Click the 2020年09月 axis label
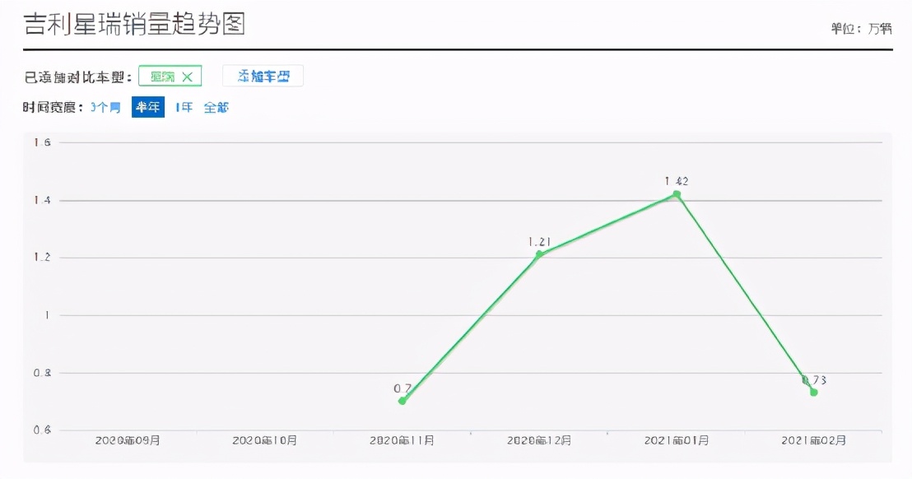This screenshot has width=912, height=479. click(128, 440)
